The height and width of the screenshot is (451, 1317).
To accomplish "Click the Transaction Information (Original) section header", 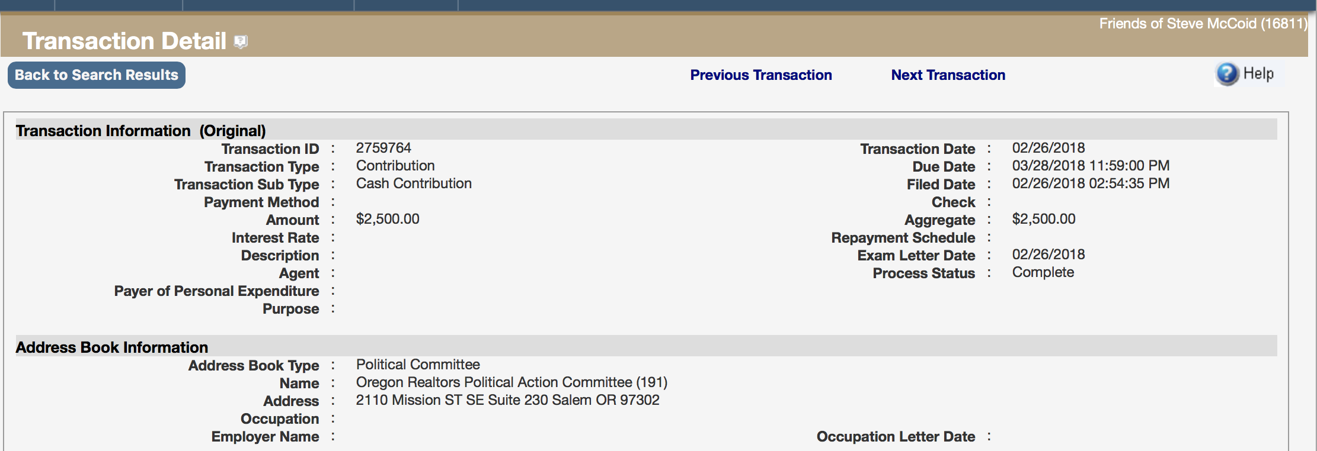I will point(140,131).
